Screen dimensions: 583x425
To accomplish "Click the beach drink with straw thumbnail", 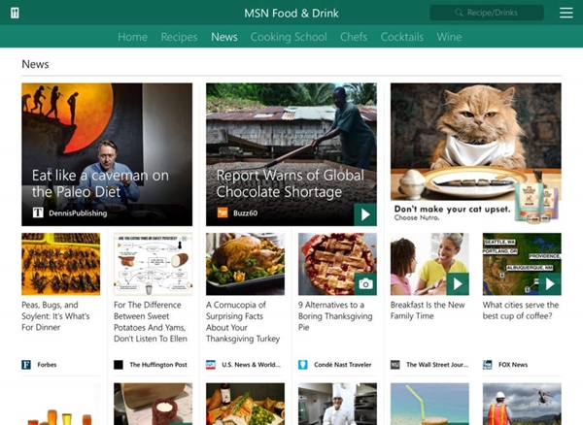I will [x=429, y=404].
